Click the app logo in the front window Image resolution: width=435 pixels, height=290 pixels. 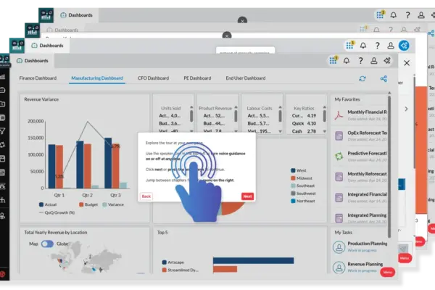[x=5, y=60]
